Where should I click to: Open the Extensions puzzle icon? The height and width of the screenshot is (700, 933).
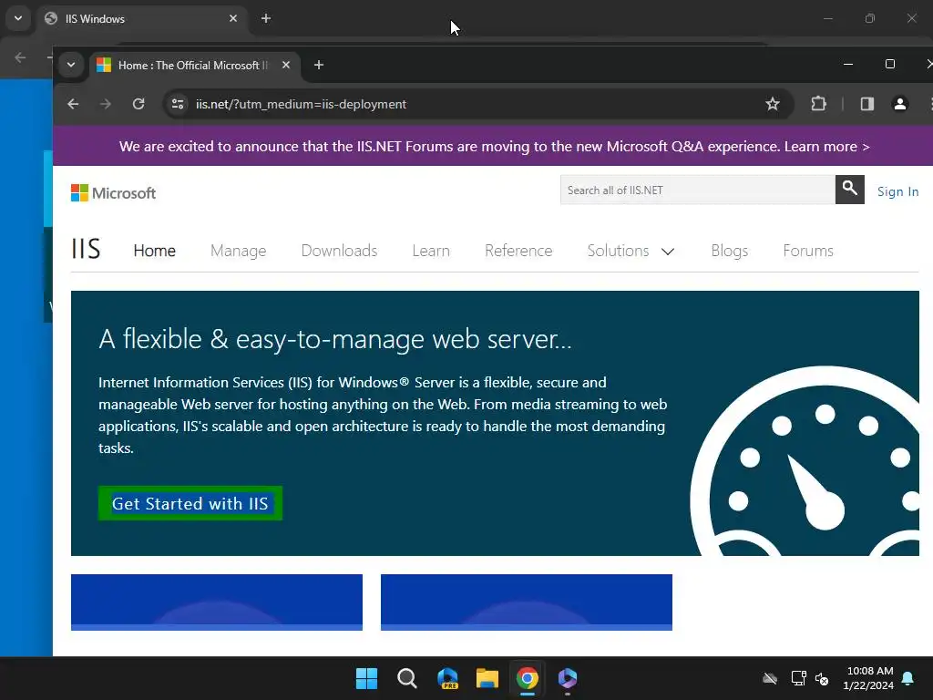(819, 104)
